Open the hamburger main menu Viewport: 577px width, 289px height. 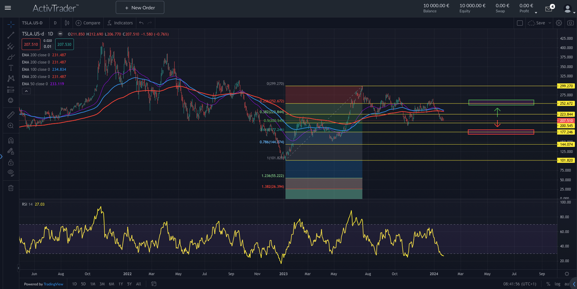coord(8,8)
